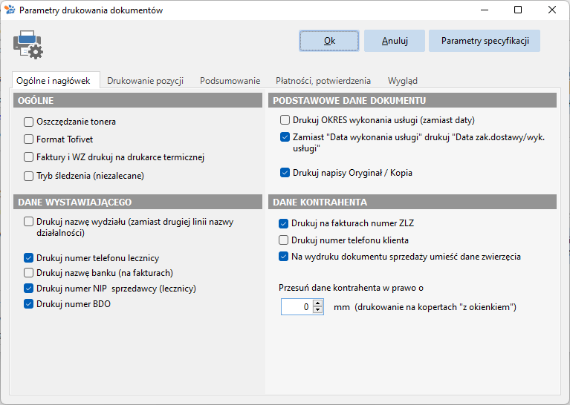
Task: Check Faktury i WZ drukuj na drukarce termicznej
Action: click(28, 157)
